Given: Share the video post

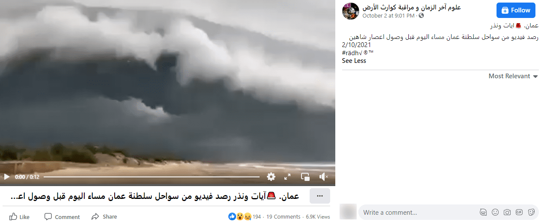Looking at the screenshot, I should (104, 217).
